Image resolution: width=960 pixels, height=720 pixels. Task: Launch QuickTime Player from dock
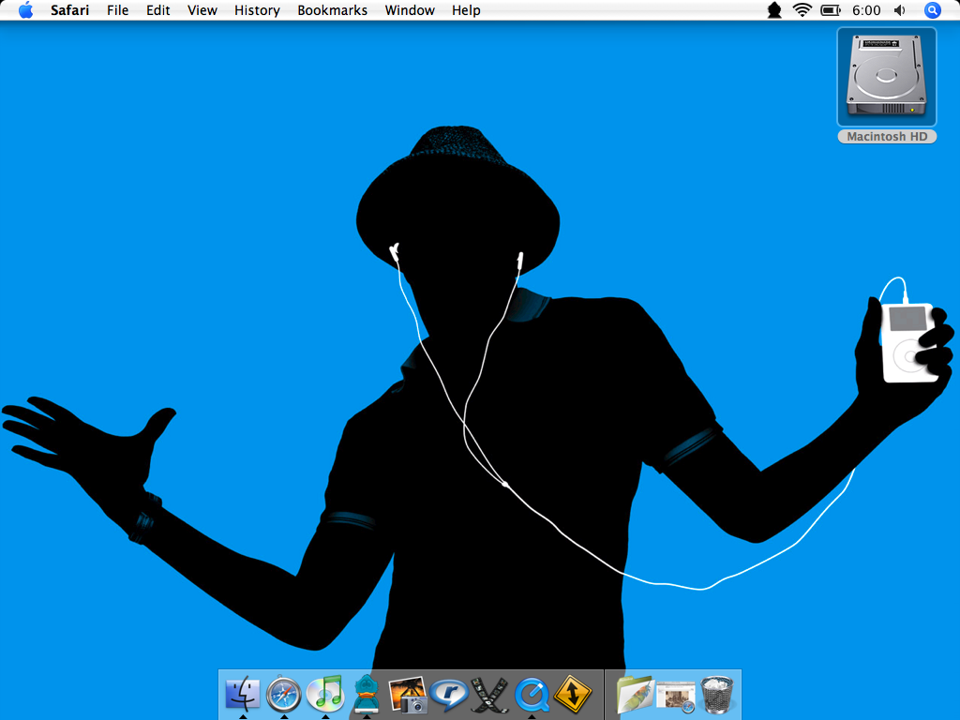click(531, 695)
